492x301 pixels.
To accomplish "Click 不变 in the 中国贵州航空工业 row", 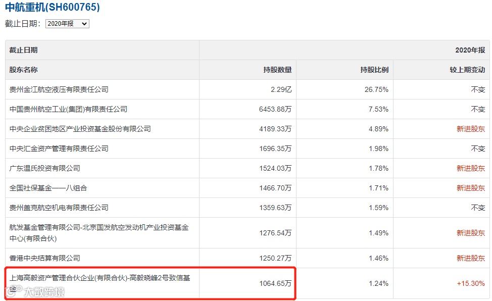I will coord(478,109).
